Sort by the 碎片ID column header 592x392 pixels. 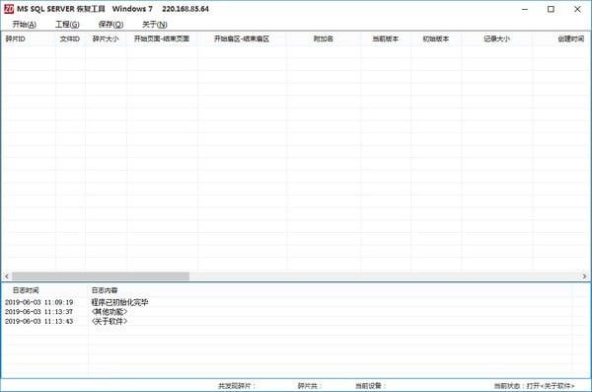point(29,39)
